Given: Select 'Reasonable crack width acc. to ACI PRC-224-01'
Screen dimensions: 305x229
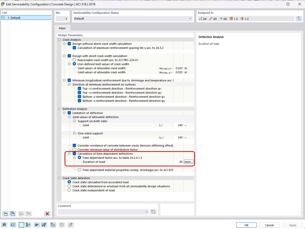Looking at the screenshot, I should pyautogui.click(x=74, y=60).
